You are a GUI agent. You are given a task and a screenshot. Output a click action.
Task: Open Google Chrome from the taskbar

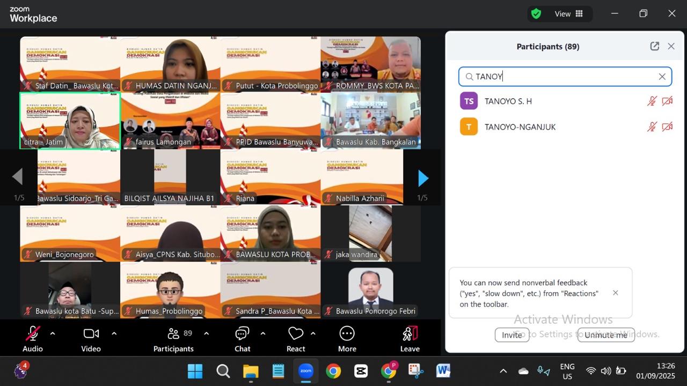click(333, 371)
